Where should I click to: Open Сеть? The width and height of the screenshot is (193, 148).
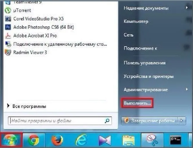pos(129,35)
